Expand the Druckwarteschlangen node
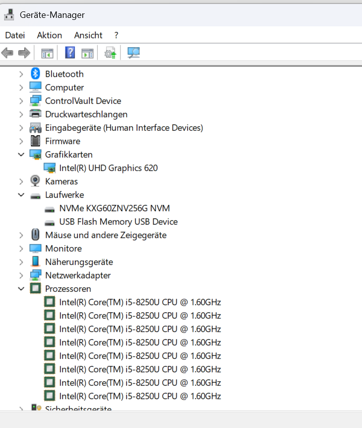Image resolution: width=362 pixels, height=428 pixels. (x=21, y=114)
